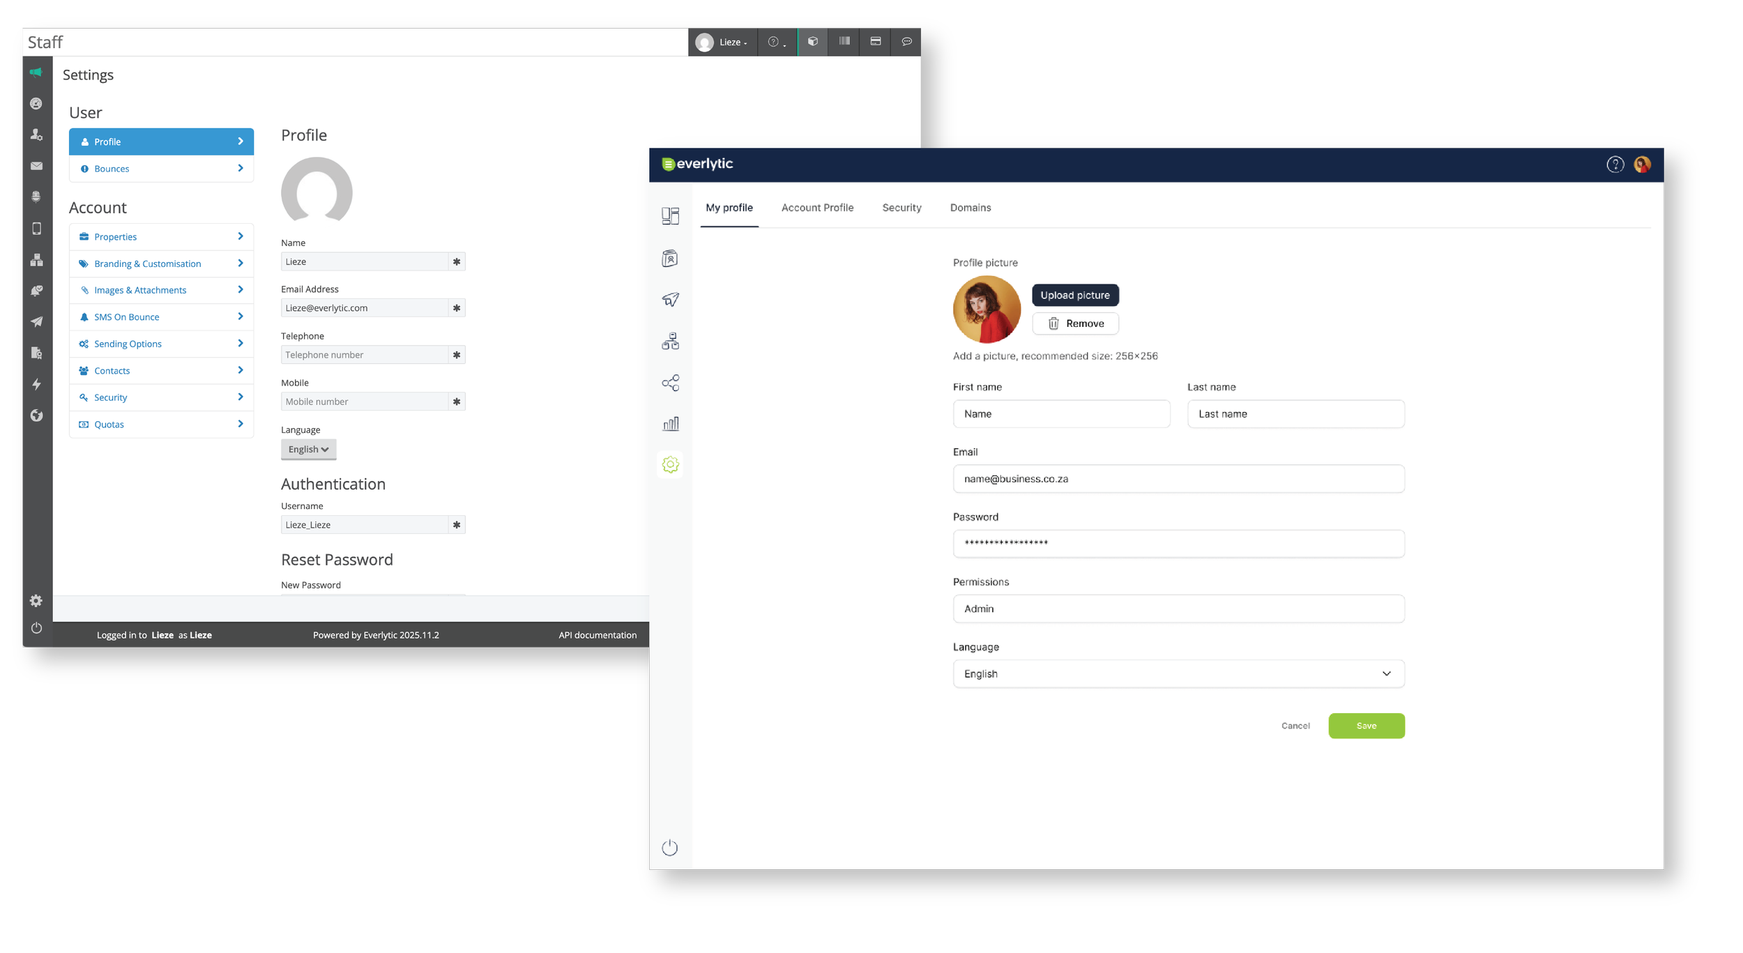Click the lightning bolt icon in sidebar
The height and width of the screenshot is (953, 1743).
36,384
